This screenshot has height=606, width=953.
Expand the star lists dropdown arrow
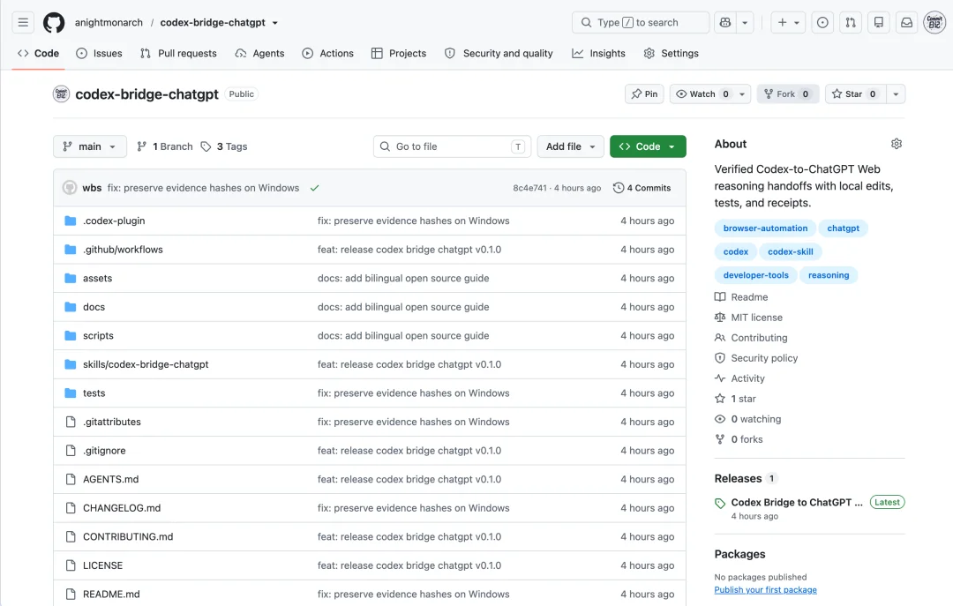[896, 94]
